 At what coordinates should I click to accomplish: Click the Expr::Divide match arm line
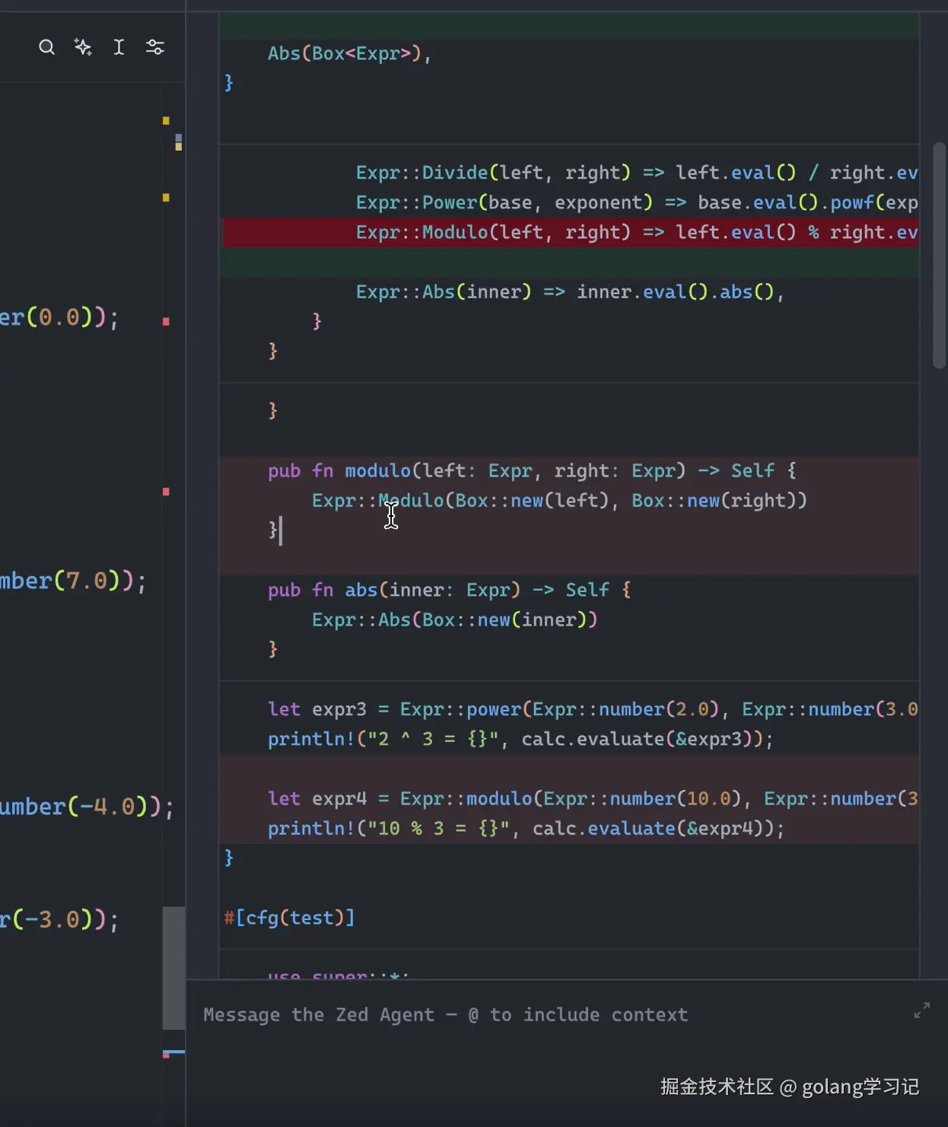tap(637, 173)
